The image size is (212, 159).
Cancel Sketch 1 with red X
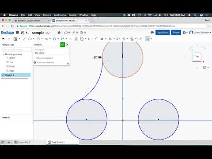point(67,45)
